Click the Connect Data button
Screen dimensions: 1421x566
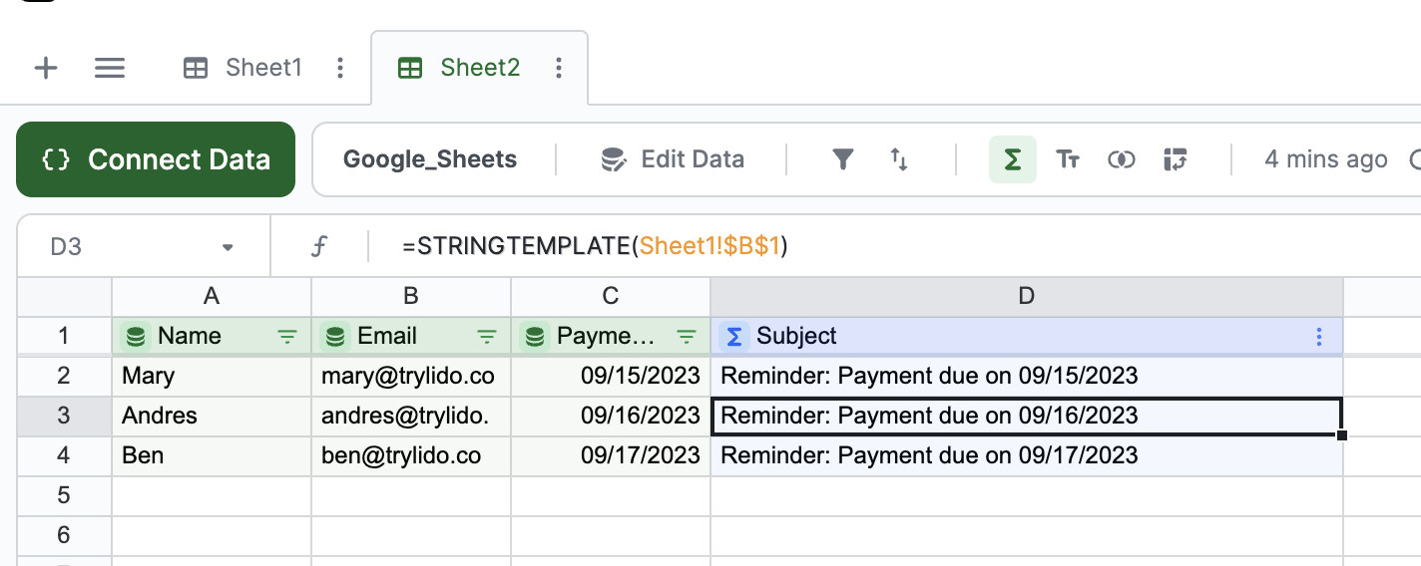(156, 159)
